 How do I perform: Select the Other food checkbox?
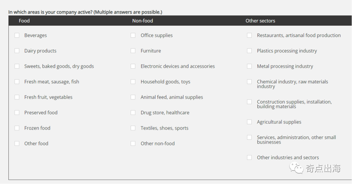click(17, 143)
